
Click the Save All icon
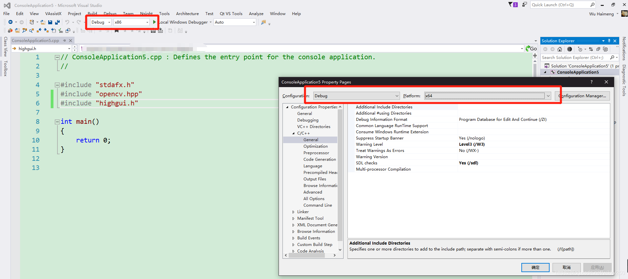(57, 22)
